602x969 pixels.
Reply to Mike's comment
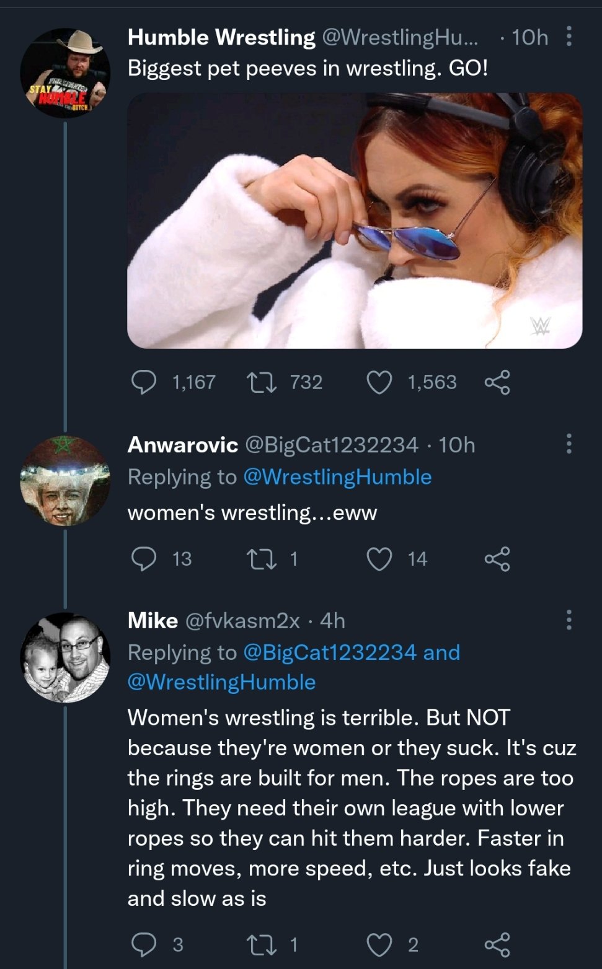pyautogui.click(x=144, y=944)
